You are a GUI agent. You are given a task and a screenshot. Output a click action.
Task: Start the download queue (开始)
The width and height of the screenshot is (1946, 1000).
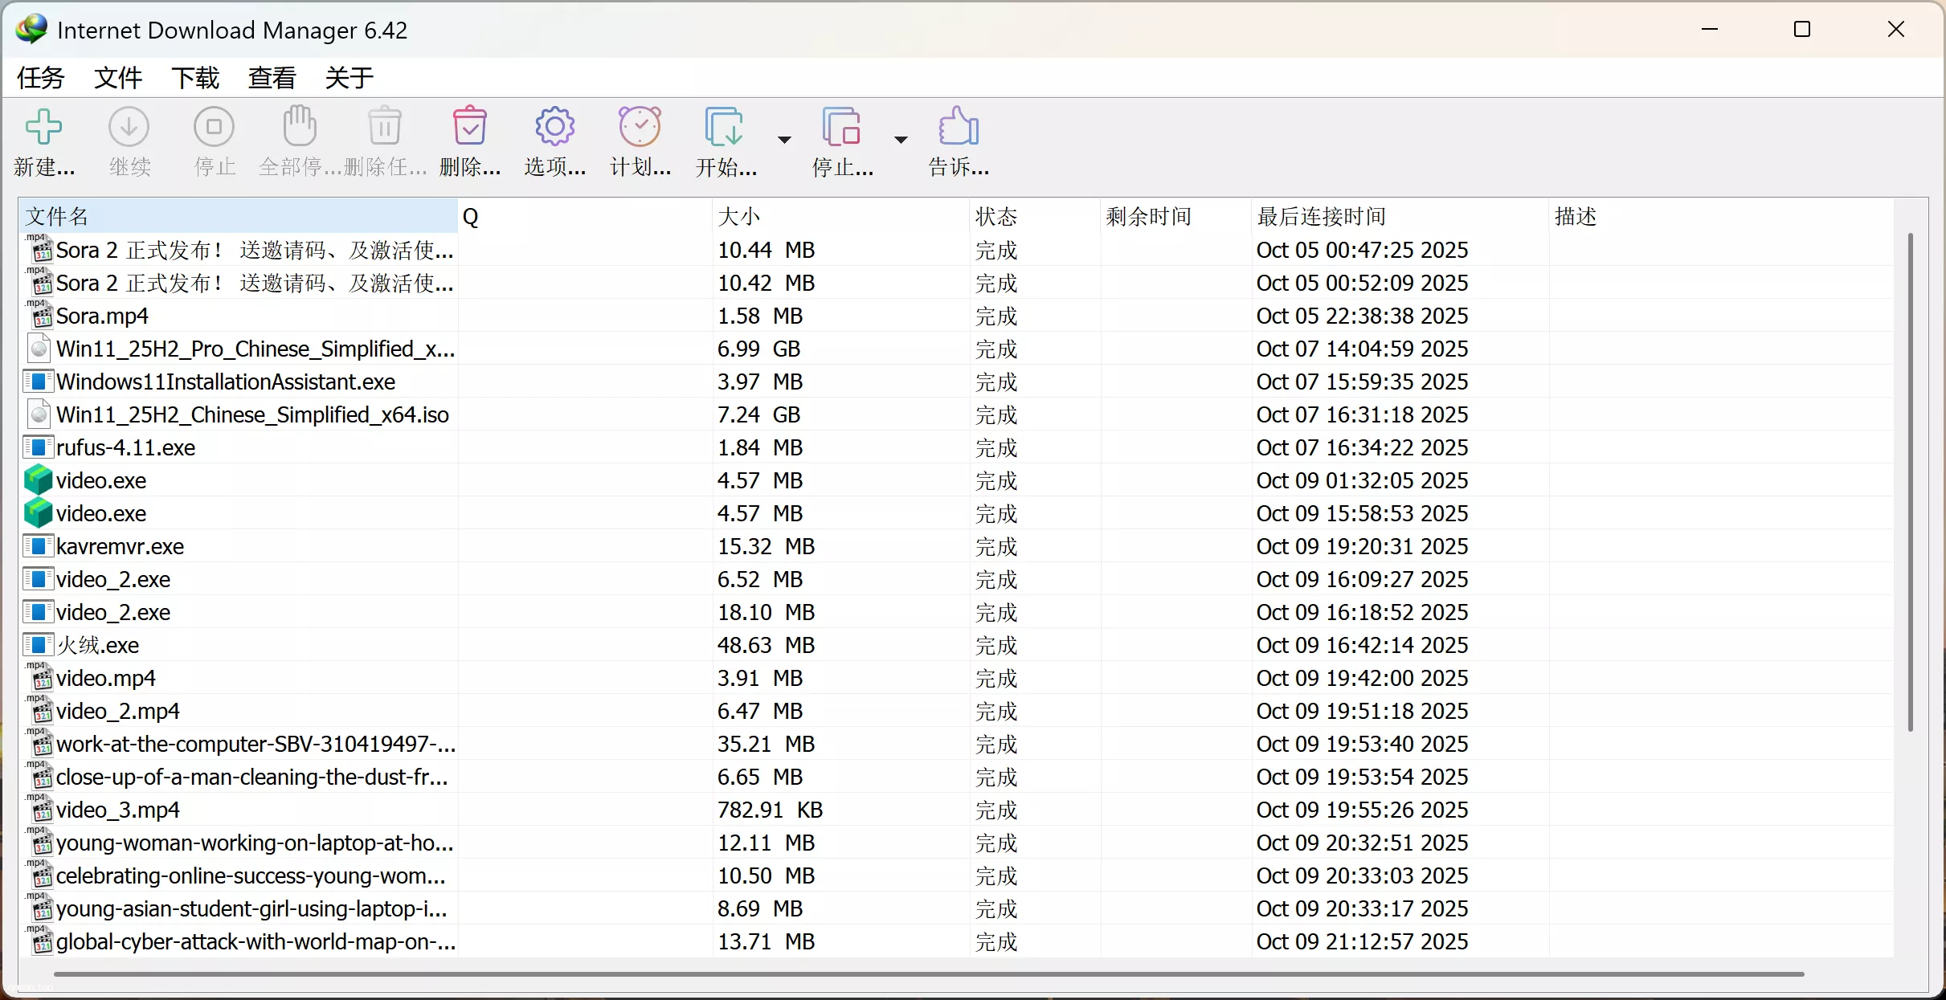[724, 141]
